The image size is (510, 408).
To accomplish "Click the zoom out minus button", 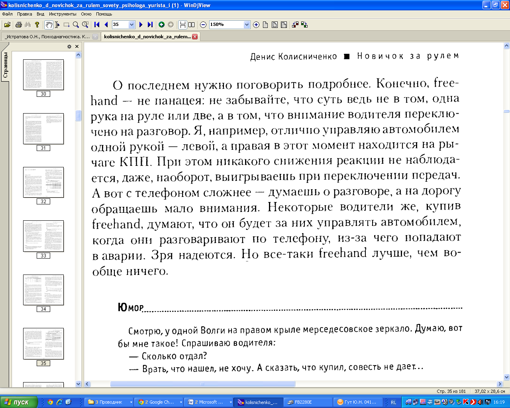I will 203,25.
